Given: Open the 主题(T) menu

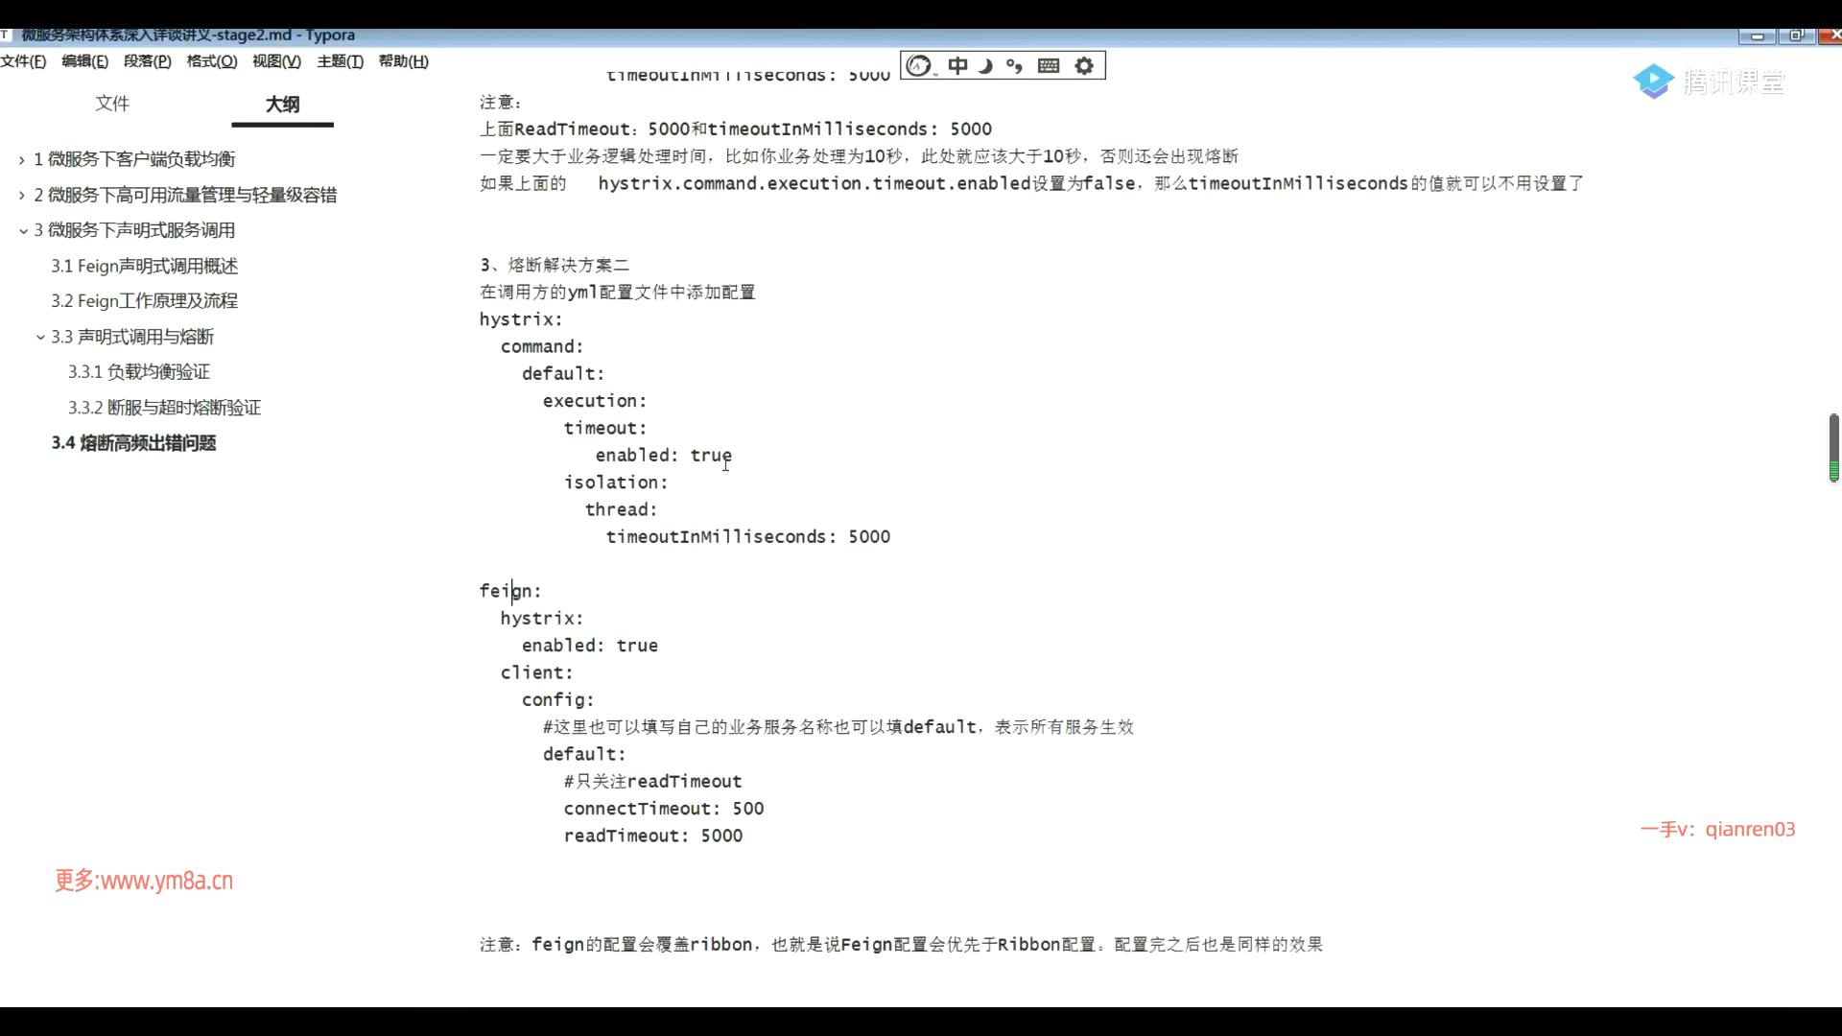Looking at the screenshot, I should 340,61.
